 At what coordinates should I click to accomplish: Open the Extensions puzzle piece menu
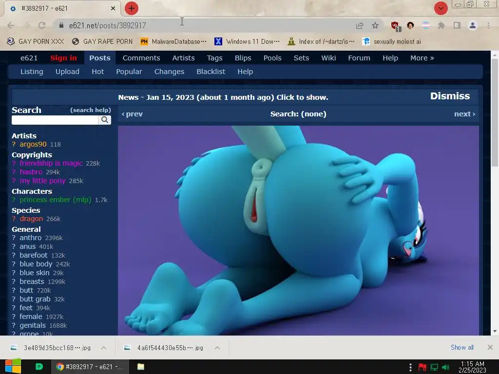(441, 25)
